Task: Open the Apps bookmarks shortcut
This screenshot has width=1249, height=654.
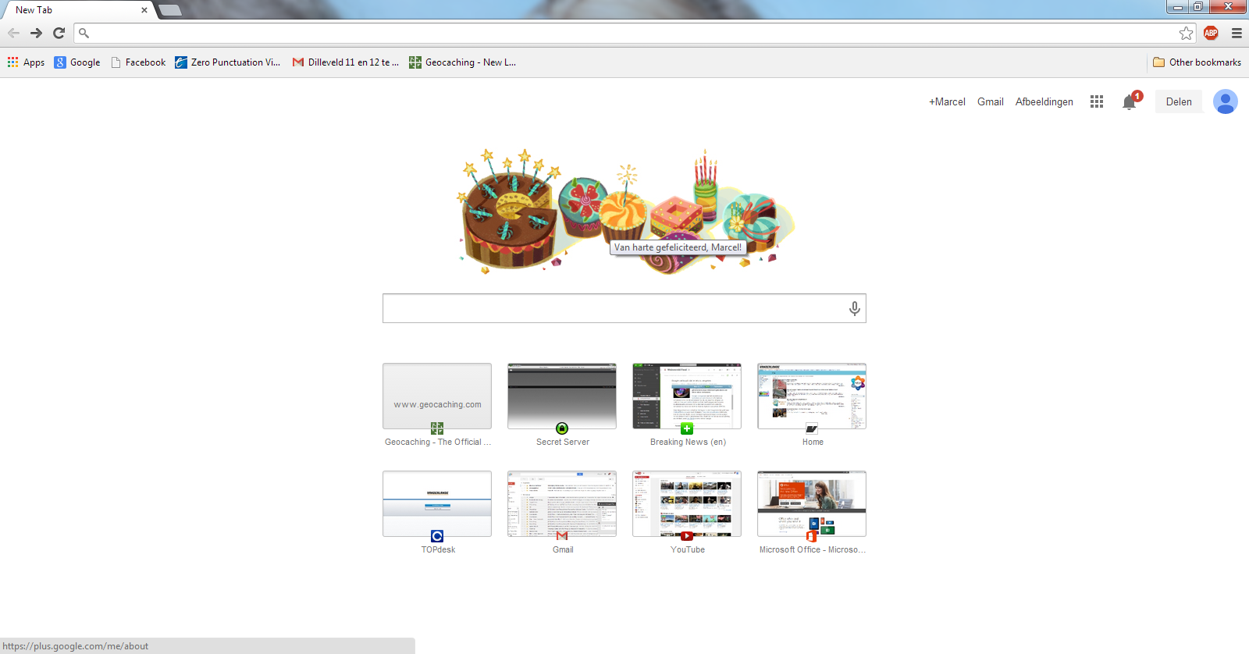Action: tap(26, 62)
